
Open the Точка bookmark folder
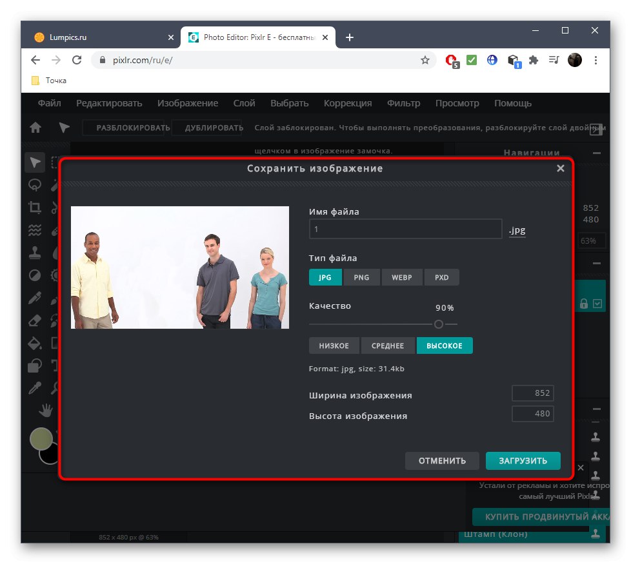click(48, 81)
